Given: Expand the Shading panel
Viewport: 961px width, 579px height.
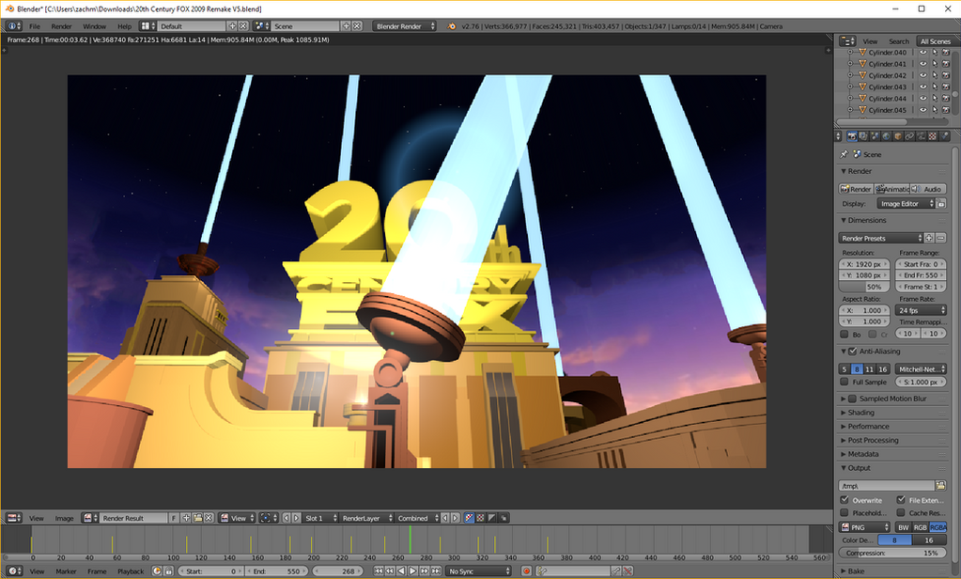Looking at the screenshot, I should (x=860, y=413).
